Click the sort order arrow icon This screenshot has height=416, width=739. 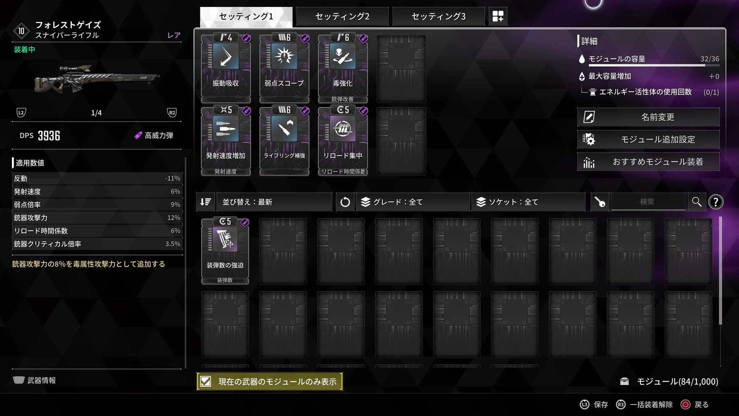click(205, 202)
